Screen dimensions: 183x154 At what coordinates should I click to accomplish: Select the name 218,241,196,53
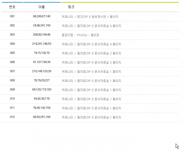point(42,44)
